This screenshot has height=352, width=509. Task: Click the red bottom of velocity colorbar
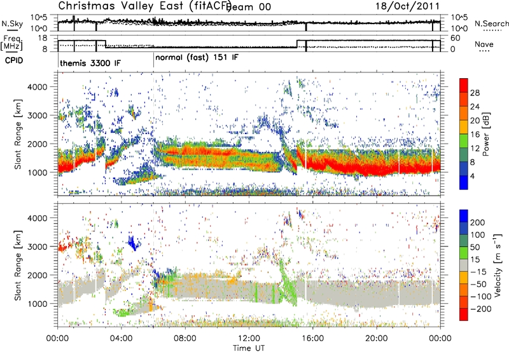pos(464,315)
